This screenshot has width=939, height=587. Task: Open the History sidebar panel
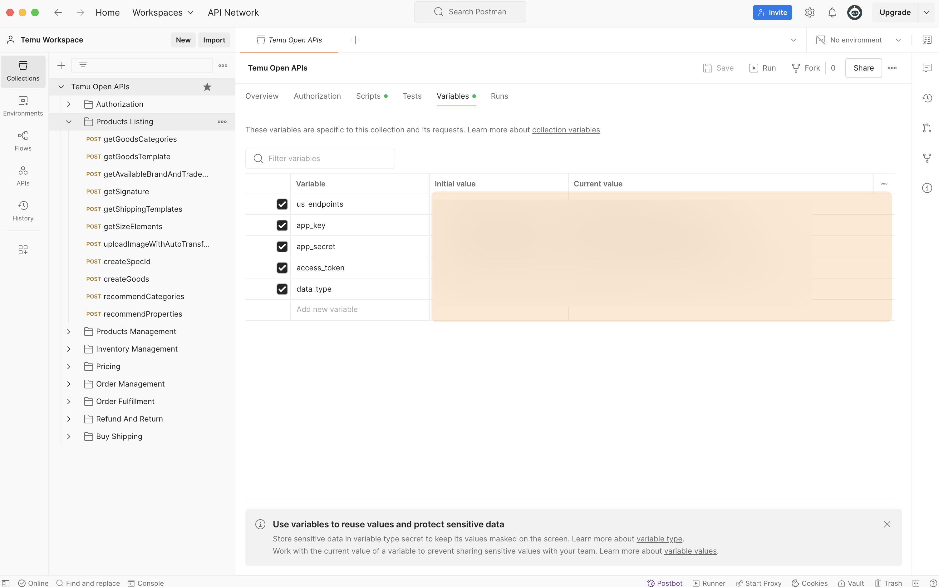coord(23,211)
